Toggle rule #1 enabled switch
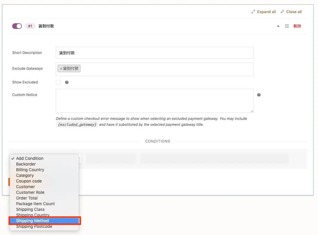Image resolution: width=318 pixels, height=235 pixels. tap(17, 26)
